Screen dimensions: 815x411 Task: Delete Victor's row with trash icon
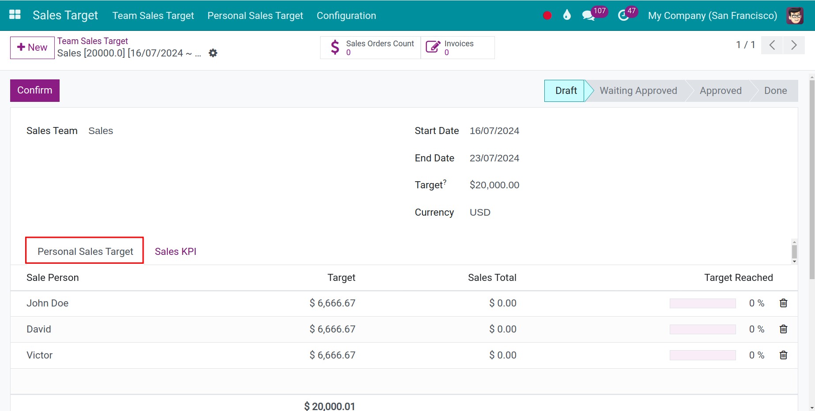point(783,355)
